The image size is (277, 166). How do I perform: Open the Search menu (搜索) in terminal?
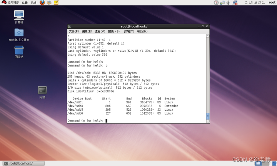114,32
